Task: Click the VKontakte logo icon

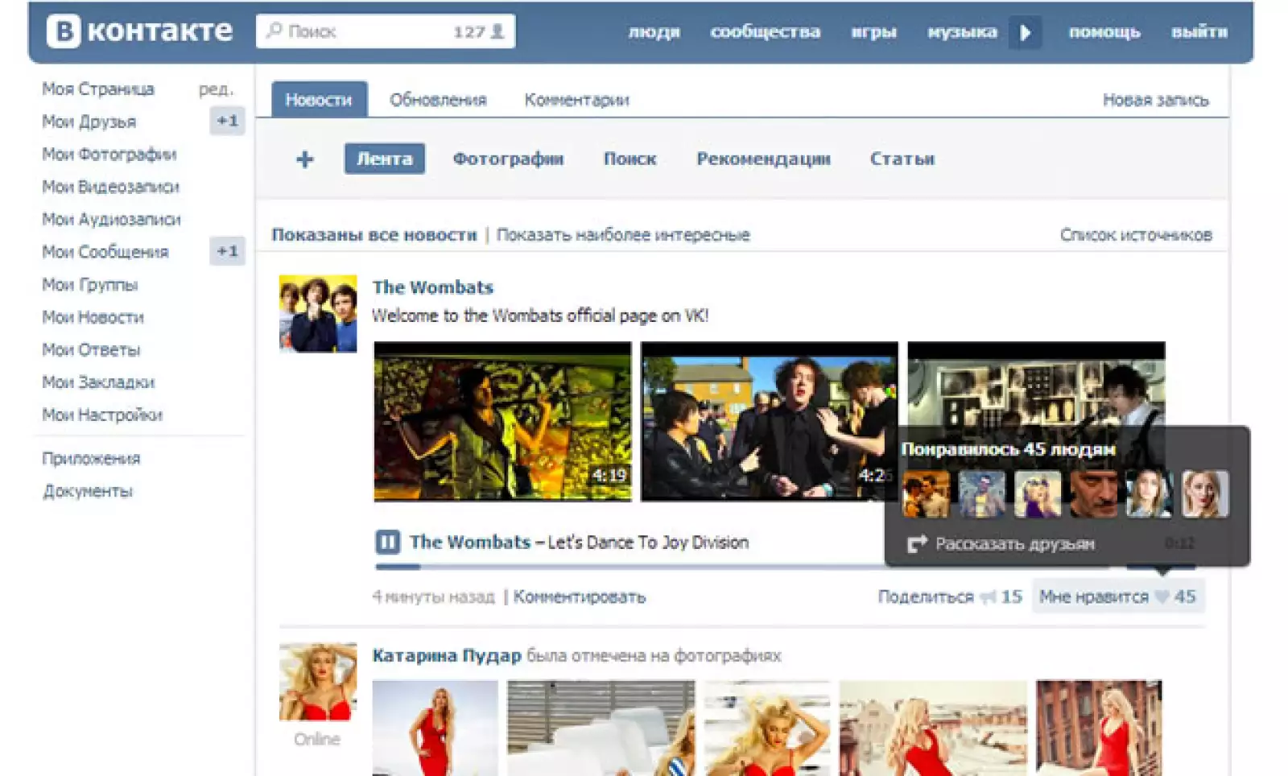Action: [x=63, y=31]
